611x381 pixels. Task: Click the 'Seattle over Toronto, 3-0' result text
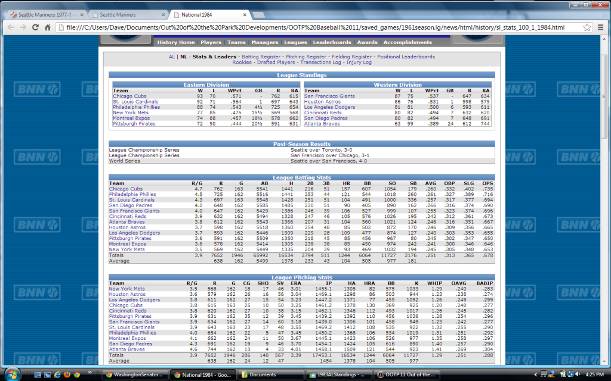coord(321,149)
